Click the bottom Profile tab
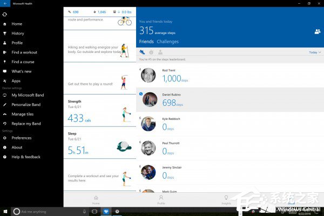Screen dimensions: 324x216 (161, 200)
